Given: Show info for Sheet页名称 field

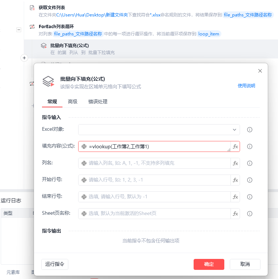Looking at the screenshot, I should [x=250, y=214].
